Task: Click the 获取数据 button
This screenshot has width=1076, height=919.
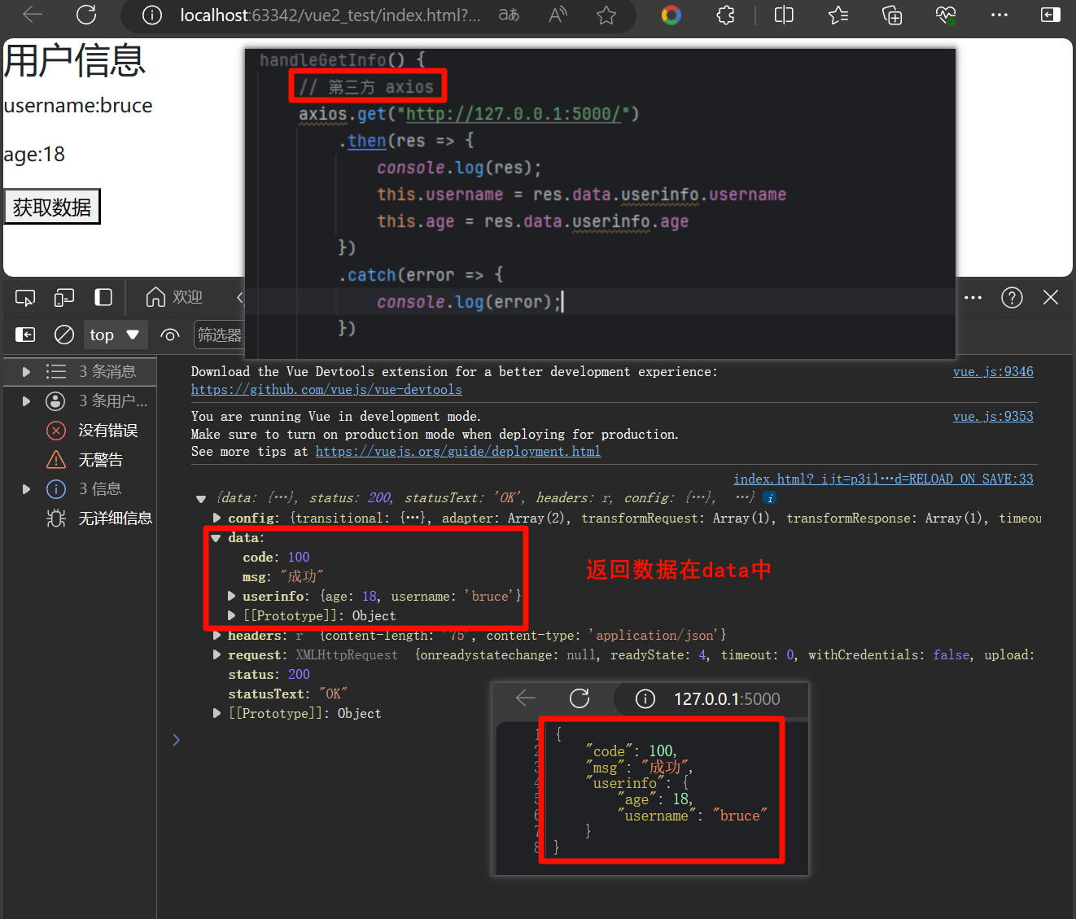Action: coord(52,207)
